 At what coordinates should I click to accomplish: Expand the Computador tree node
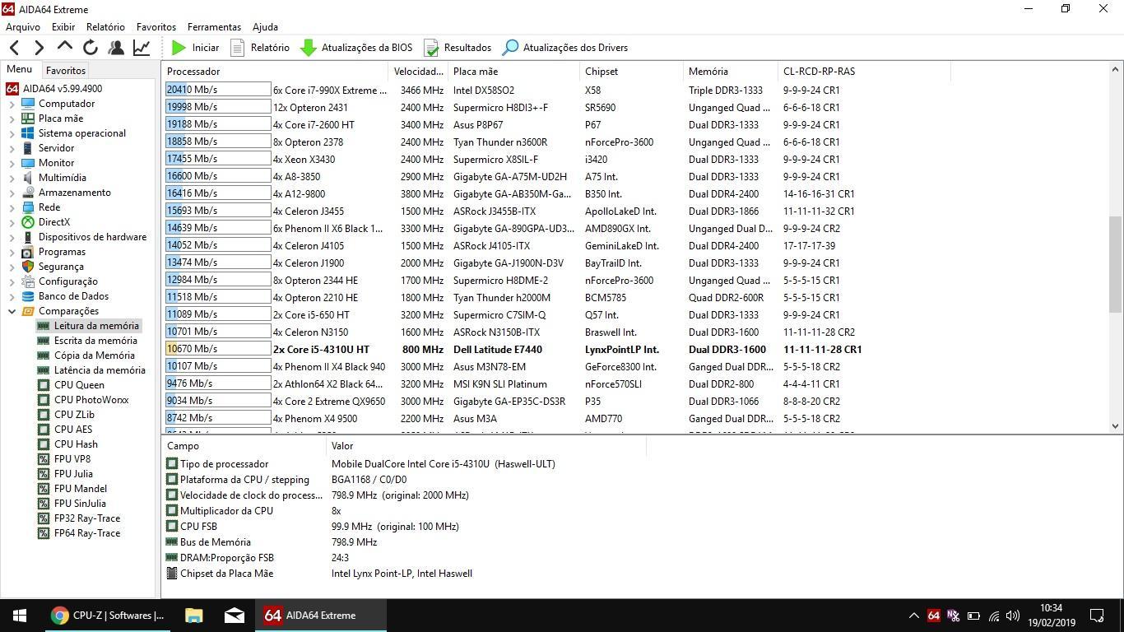[x=12, y=104]
